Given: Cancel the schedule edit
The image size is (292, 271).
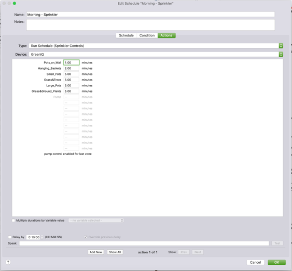Looking at the screenshot, I should 255,262.
